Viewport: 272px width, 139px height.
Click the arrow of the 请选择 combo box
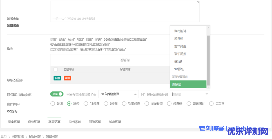click(x=207, y=94)
